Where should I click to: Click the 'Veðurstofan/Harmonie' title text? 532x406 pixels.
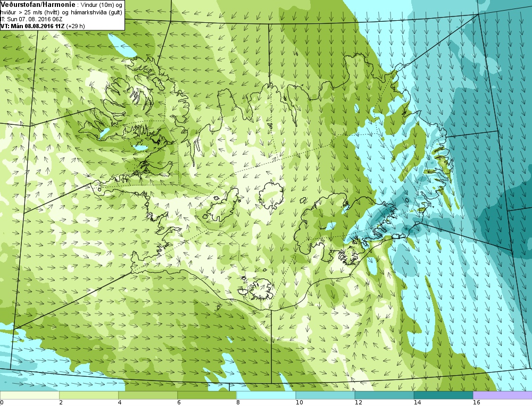coord(37,4)
